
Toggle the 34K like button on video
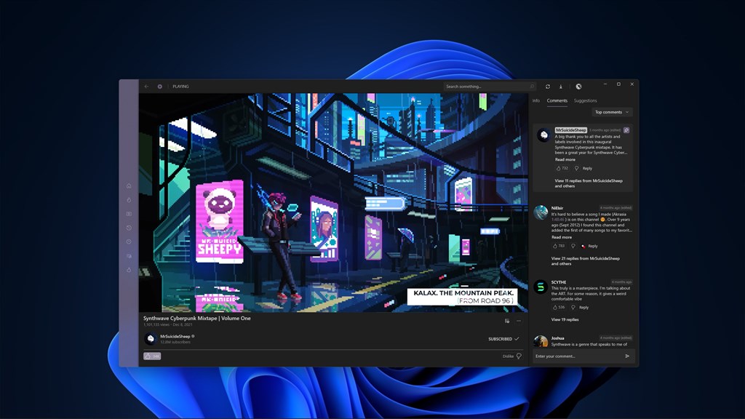[x=152, y=356]
